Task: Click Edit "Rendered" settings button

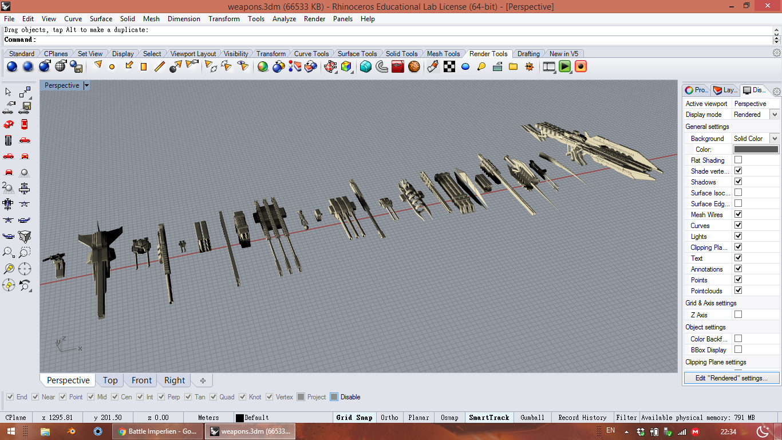Action: 732,378
